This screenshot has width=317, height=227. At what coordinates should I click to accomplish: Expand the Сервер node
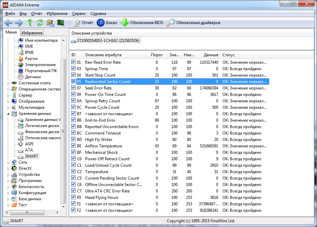(8, 95)
